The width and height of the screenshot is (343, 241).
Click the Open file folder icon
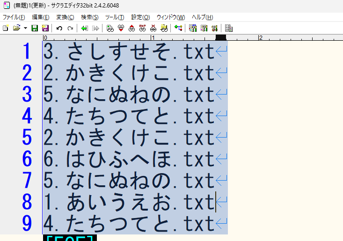tap(17, 28)
